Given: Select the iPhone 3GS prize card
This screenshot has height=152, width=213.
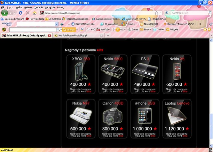Looking at the screenshot, I should [145, 119].
